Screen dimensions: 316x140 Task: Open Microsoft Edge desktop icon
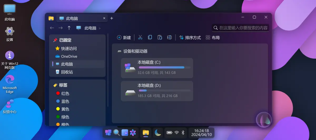pyautogui.click(x=10, y=84)
